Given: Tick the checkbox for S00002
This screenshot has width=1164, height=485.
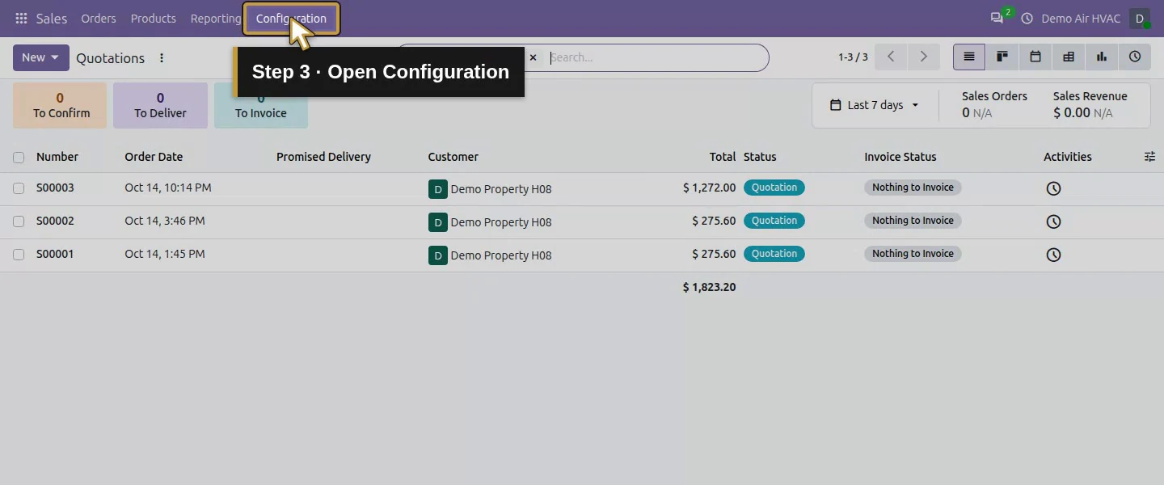Looking at the screenshot, I should [19, 221].
